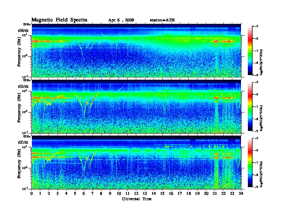Screen dimensions: 287x222
Task: Click the 32Hz label atop dH/dt panel
Action: tap(26, 24)
